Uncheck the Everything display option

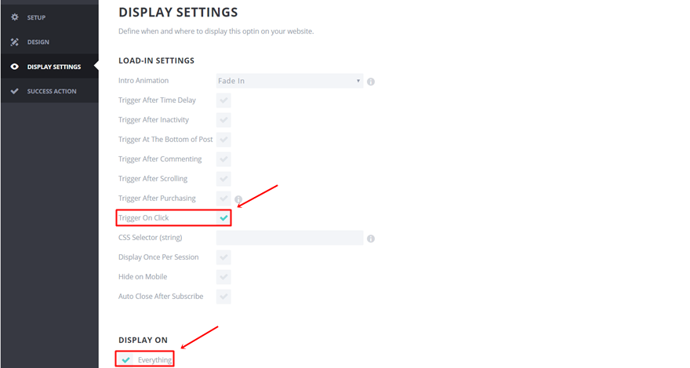126,360
